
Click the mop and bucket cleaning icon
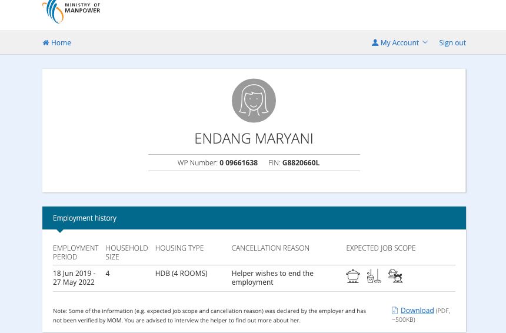[374, 276]
